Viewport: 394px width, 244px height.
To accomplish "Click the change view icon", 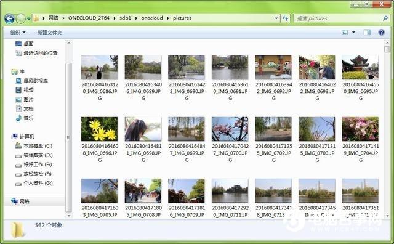I will [345, 32].
